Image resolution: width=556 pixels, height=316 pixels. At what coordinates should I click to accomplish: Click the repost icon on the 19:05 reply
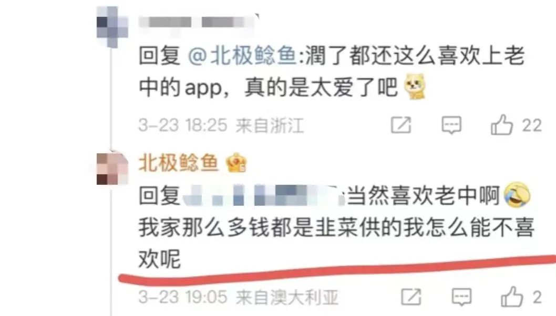pyautogui.click(x=411, y=297)
